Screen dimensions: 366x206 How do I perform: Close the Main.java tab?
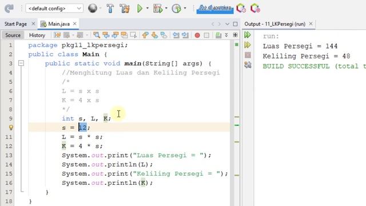coord(74,24)
